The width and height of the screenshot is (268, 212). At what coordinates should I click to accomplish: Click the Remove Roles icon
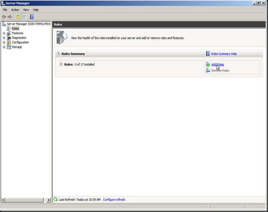[x=208, y=70]
